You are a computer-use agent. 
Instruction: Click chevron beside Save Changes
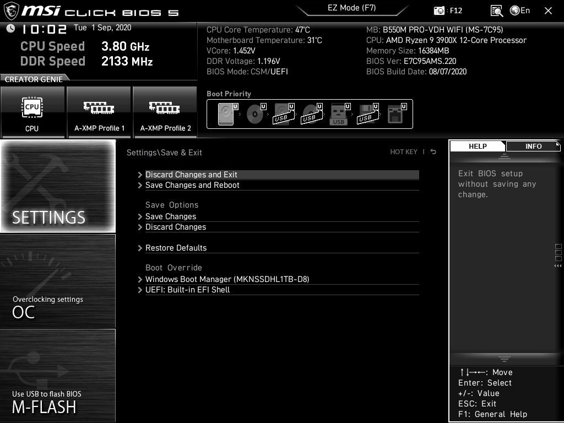tap(140, 216)
